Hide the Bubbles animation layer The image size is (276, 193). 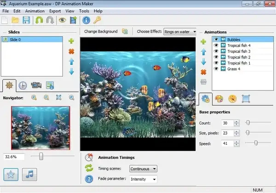point(215,40)
